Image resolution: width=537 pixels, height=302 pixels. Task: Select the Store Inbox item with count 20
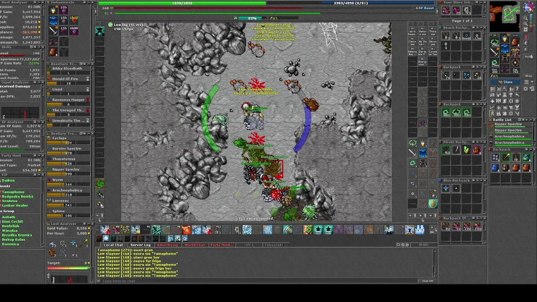(x=456, y=11)
